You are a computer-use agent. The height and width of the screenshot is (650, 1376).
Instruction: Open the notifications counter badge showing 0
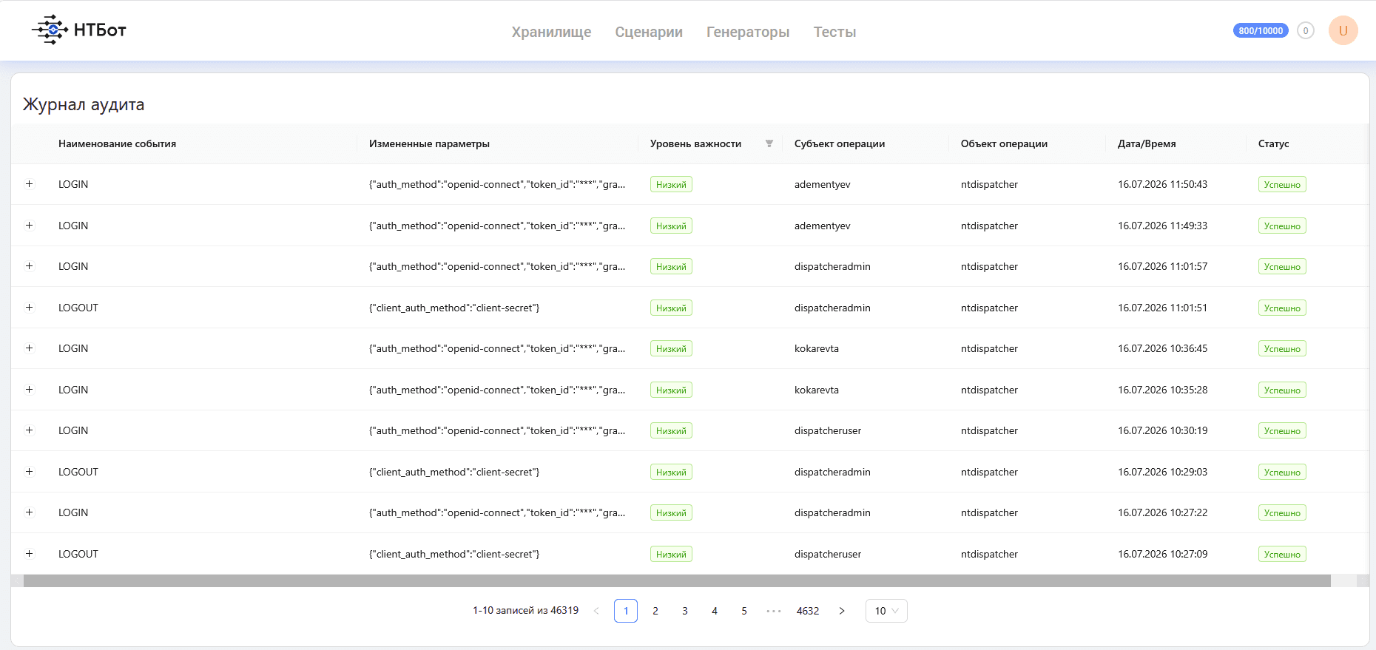[1306, 31]
